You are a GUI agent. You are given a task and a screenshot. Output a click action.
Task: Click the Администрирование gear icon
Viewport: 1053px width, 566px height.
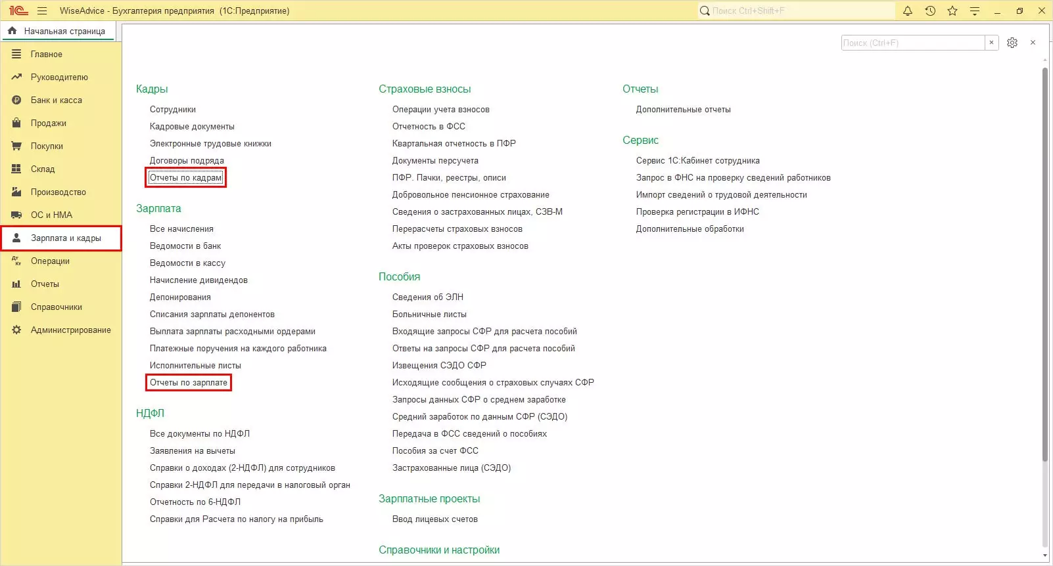[x=16, y=330]
